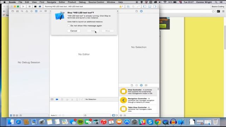
Task: Show the code snippet library braces icon
Action: pos(137,85)
